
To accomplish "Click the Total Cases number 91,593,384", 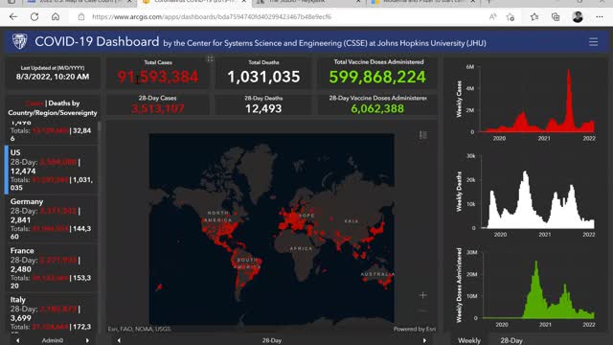I will (x=158, y=77).
